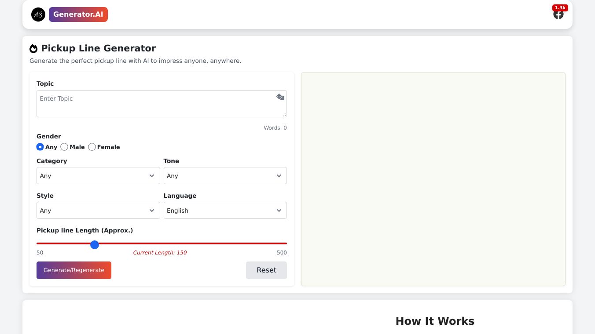
Task: Click the 'Current Length: 150' text
Action: [160, 253]
